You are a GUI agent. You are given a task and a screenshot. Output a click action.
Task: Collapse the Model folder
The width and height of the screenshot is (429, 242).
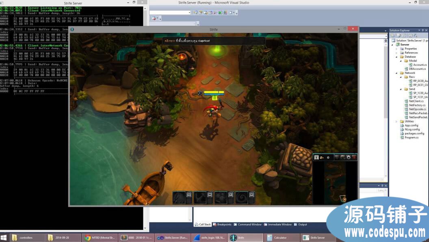click(401, 61)
